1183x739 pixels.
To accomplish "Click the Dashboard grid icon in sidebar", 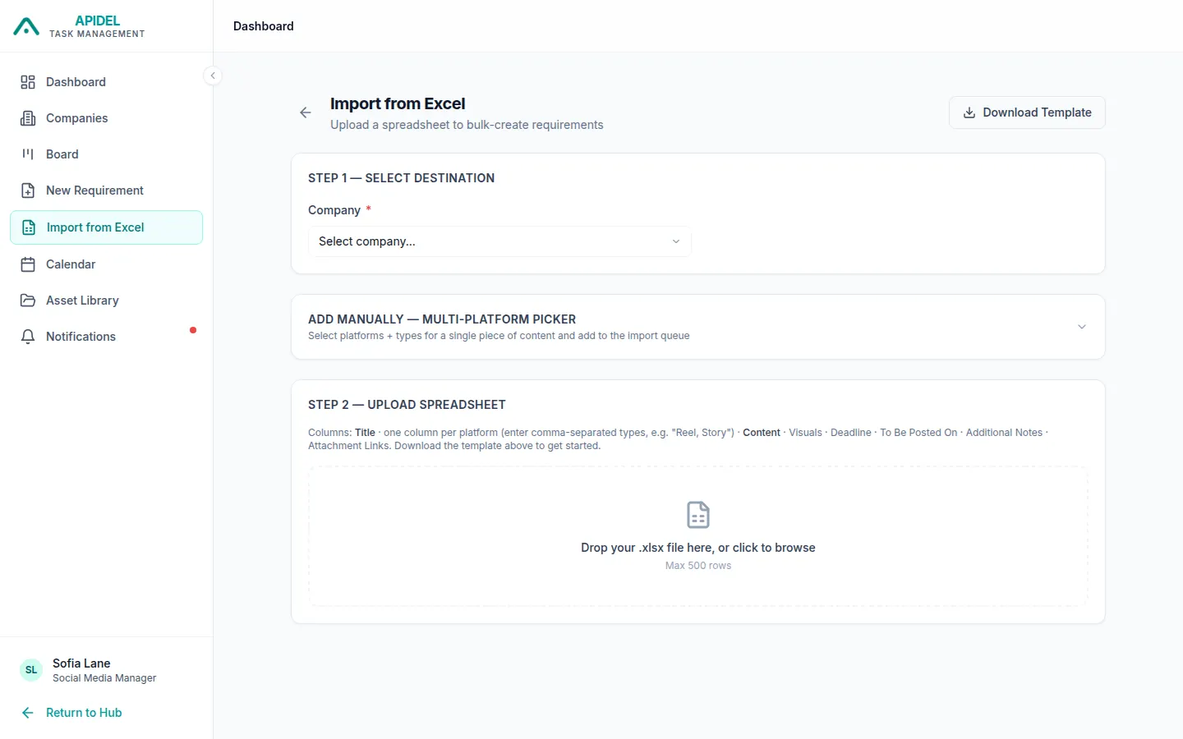I will pos(28,82).
